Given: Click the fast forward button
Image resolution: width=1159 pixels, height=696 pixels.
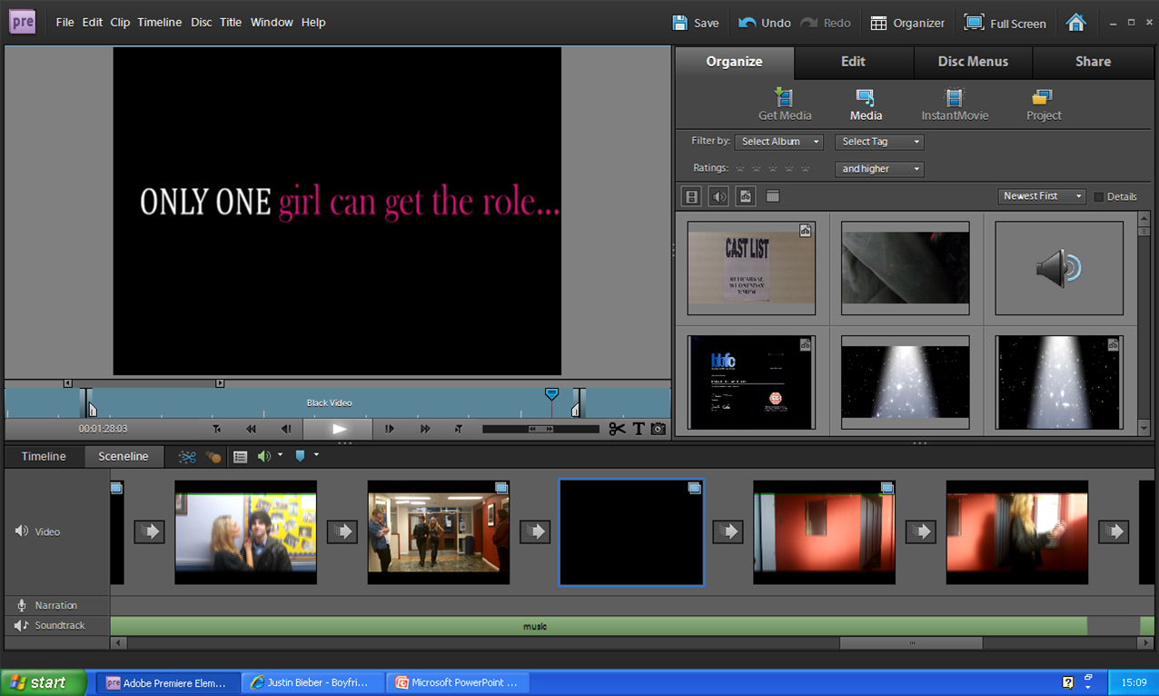Looking at the screenshot, I should 424,429.
